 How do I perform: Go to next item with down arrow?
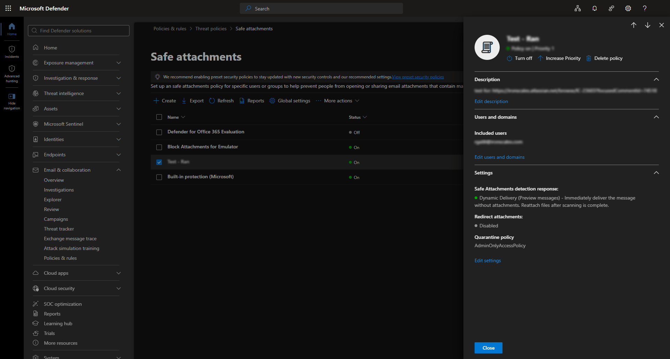(648, 25)
